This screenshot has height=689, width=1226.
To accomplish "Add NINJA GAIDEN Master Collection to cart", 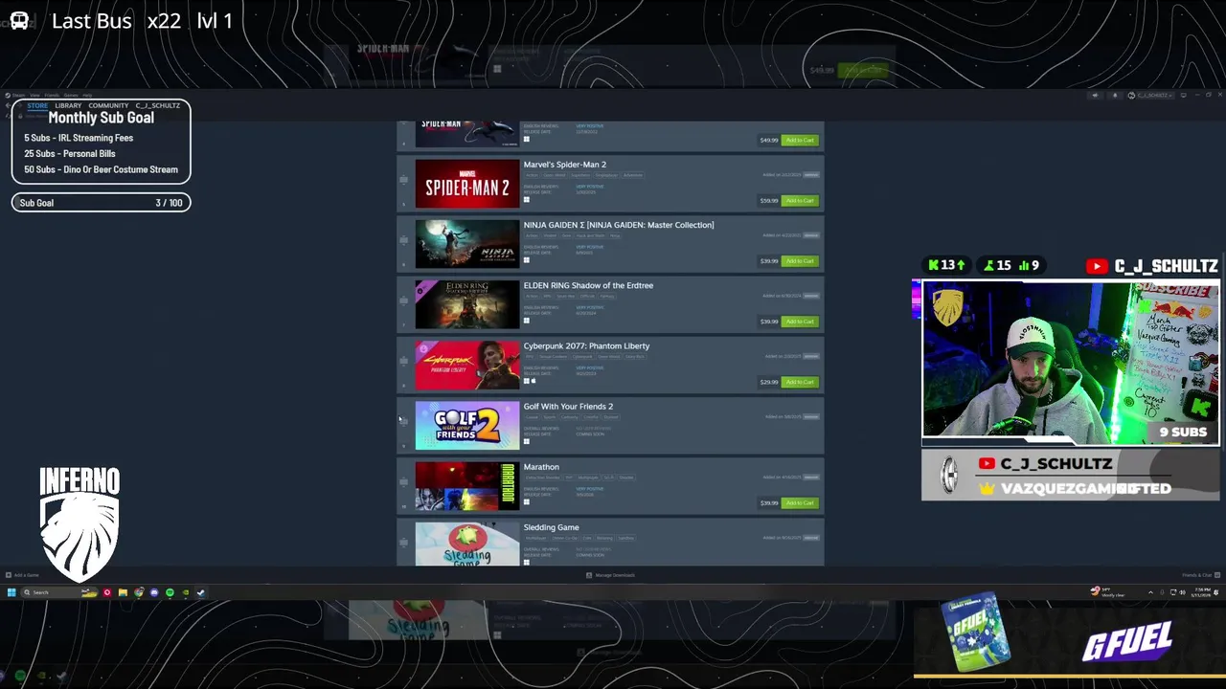I will coord(799,261).
